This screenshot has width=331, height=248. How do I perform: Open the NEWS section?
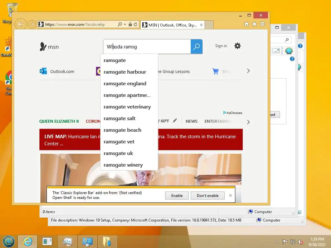click(x=191, y=121)
